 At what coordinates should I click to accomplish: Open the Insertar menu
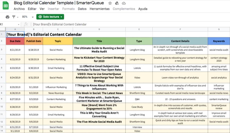click(x=53, y=9)
